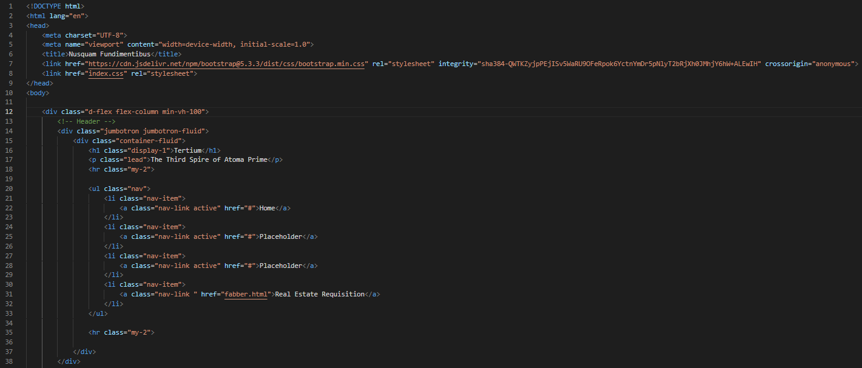
Task: Select line number 22 in the gutter
Action: point(9,208)
